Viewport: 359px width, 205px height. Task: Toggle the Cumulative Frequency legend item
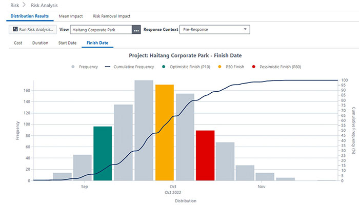(129, 67)
